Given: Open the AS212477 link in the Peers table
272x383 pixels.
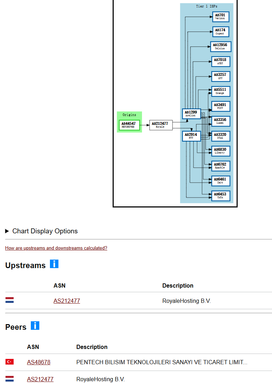Looking at the screenshot, I should coord(40,379).
